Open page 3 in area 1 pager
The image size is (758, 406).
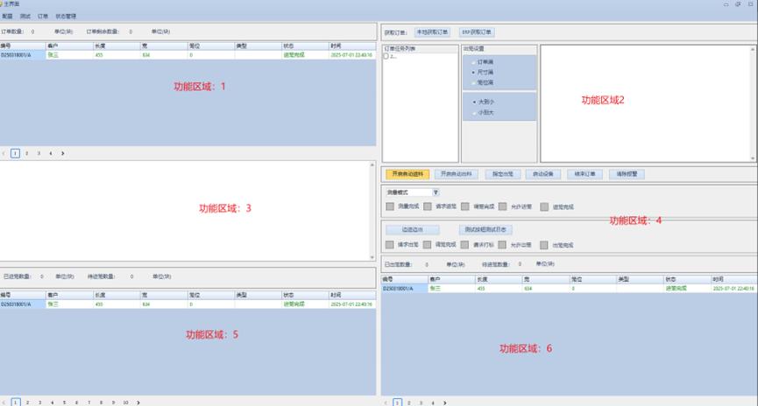(39, 153)
